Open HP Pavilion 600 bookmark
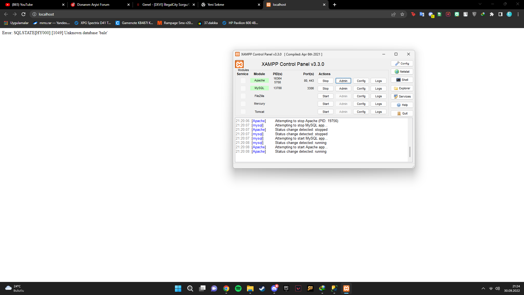524x295 pixels. [240, 23]
